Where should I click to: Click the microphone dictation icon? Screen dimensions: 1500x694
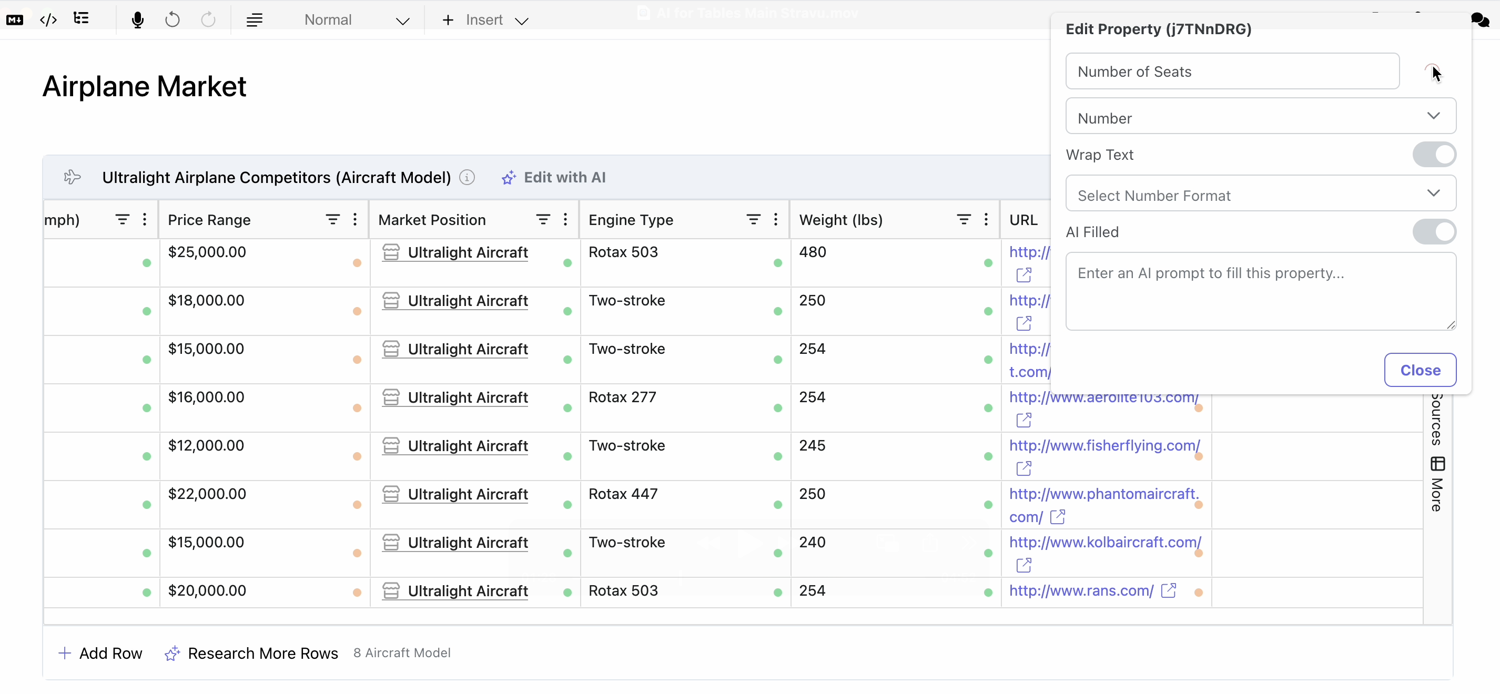click(137, 20)
